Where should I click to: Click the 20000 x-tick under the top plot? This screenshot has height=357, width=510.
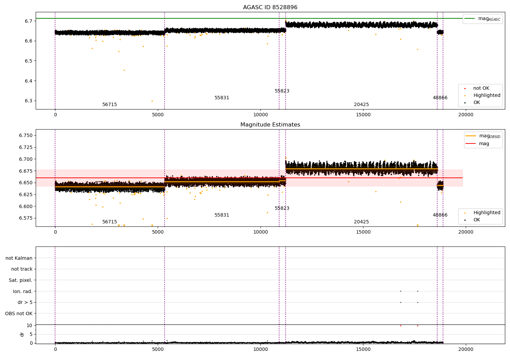tap(465, 115)
